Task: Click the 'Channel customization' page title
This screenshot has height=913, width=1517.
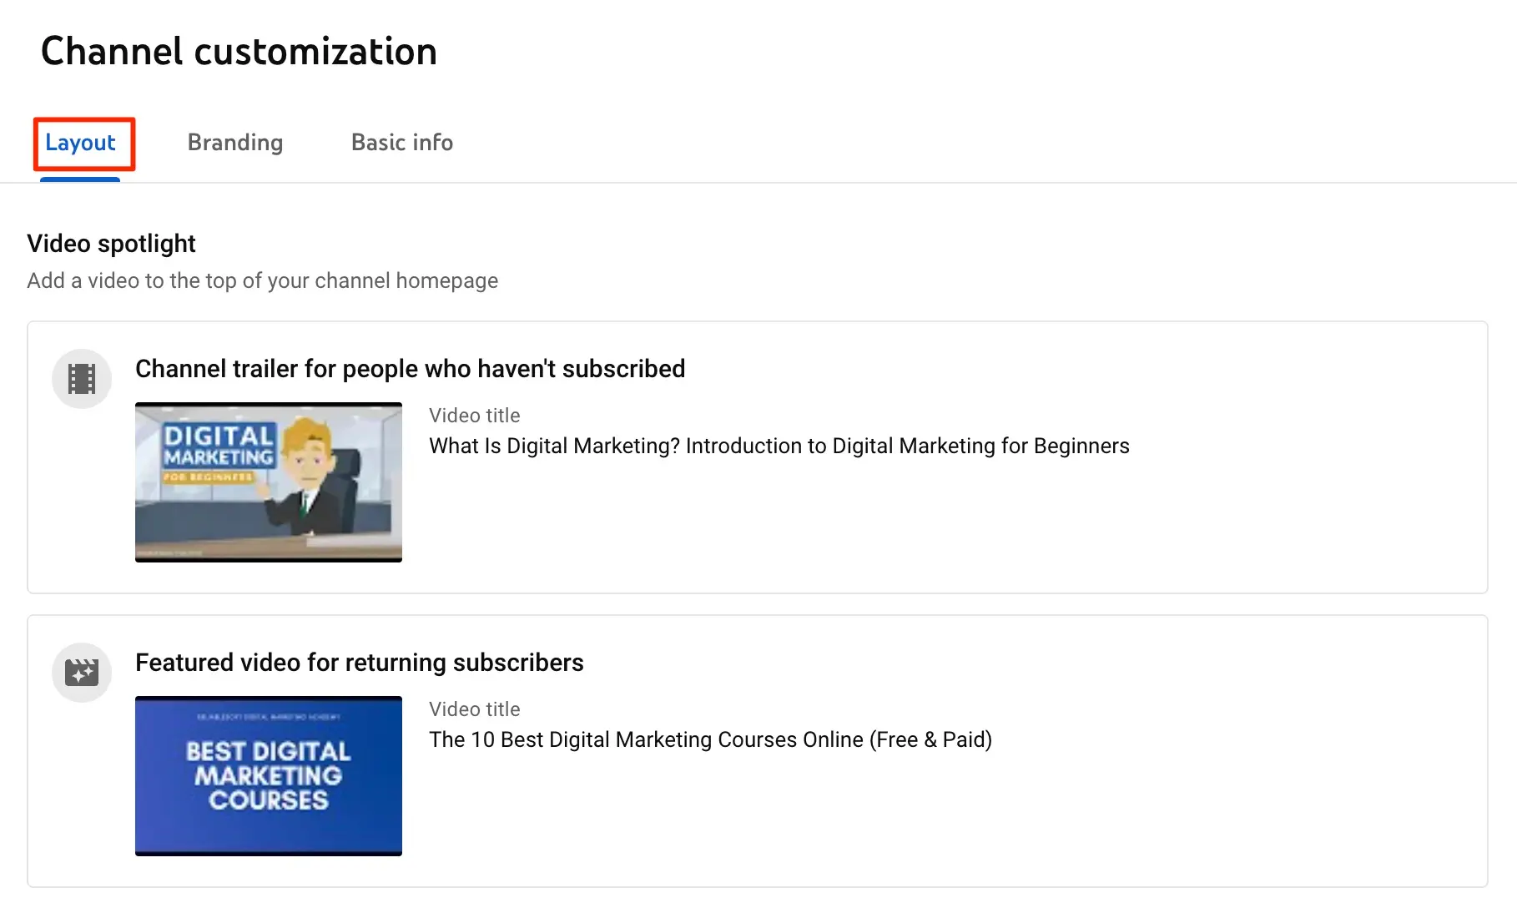Action: pos(239,52)
